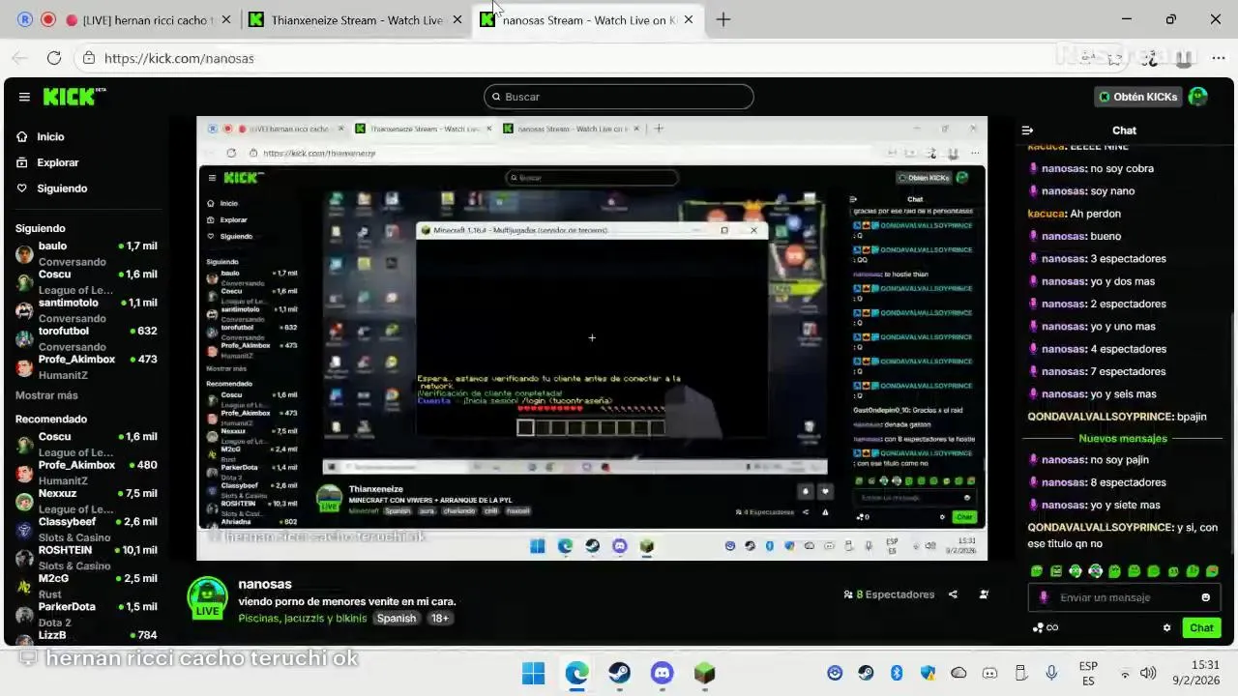The image size is (1238, 696).
Task: Click the KICK logo in header
Action: pos(73,97)
